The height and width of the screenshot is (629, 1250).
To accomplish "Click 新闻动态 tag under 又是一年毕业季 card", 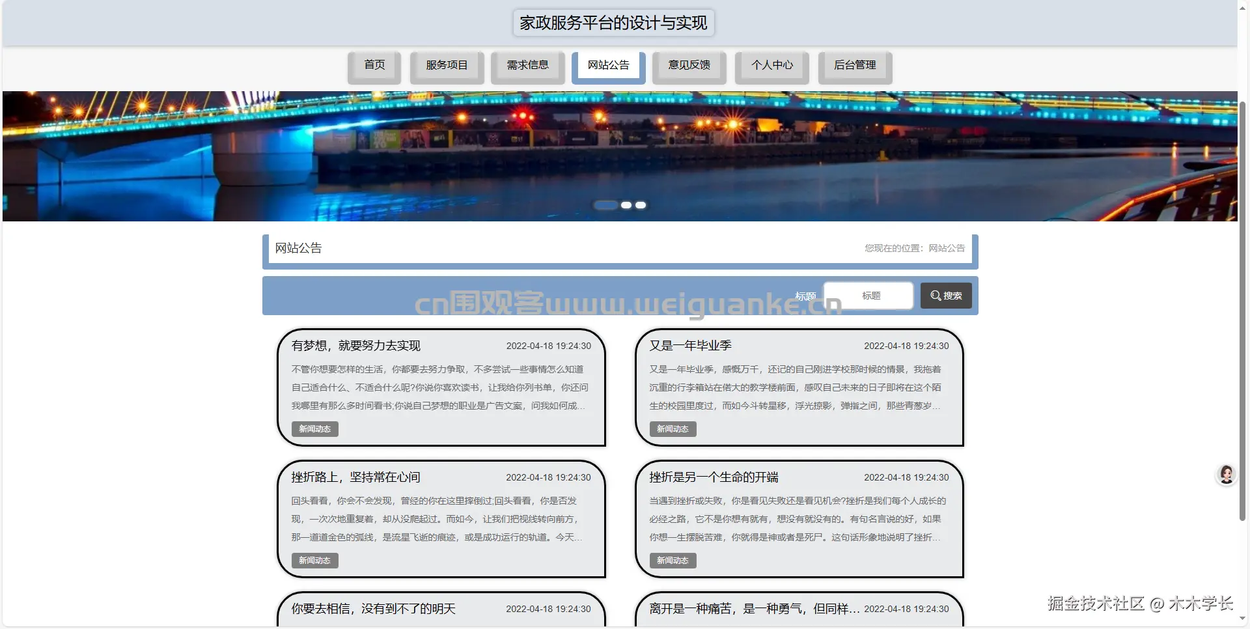I will click(673, 429).
